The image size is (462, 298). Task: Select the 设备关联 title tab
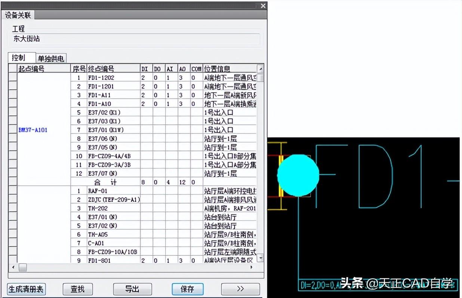tap(18, 15)
